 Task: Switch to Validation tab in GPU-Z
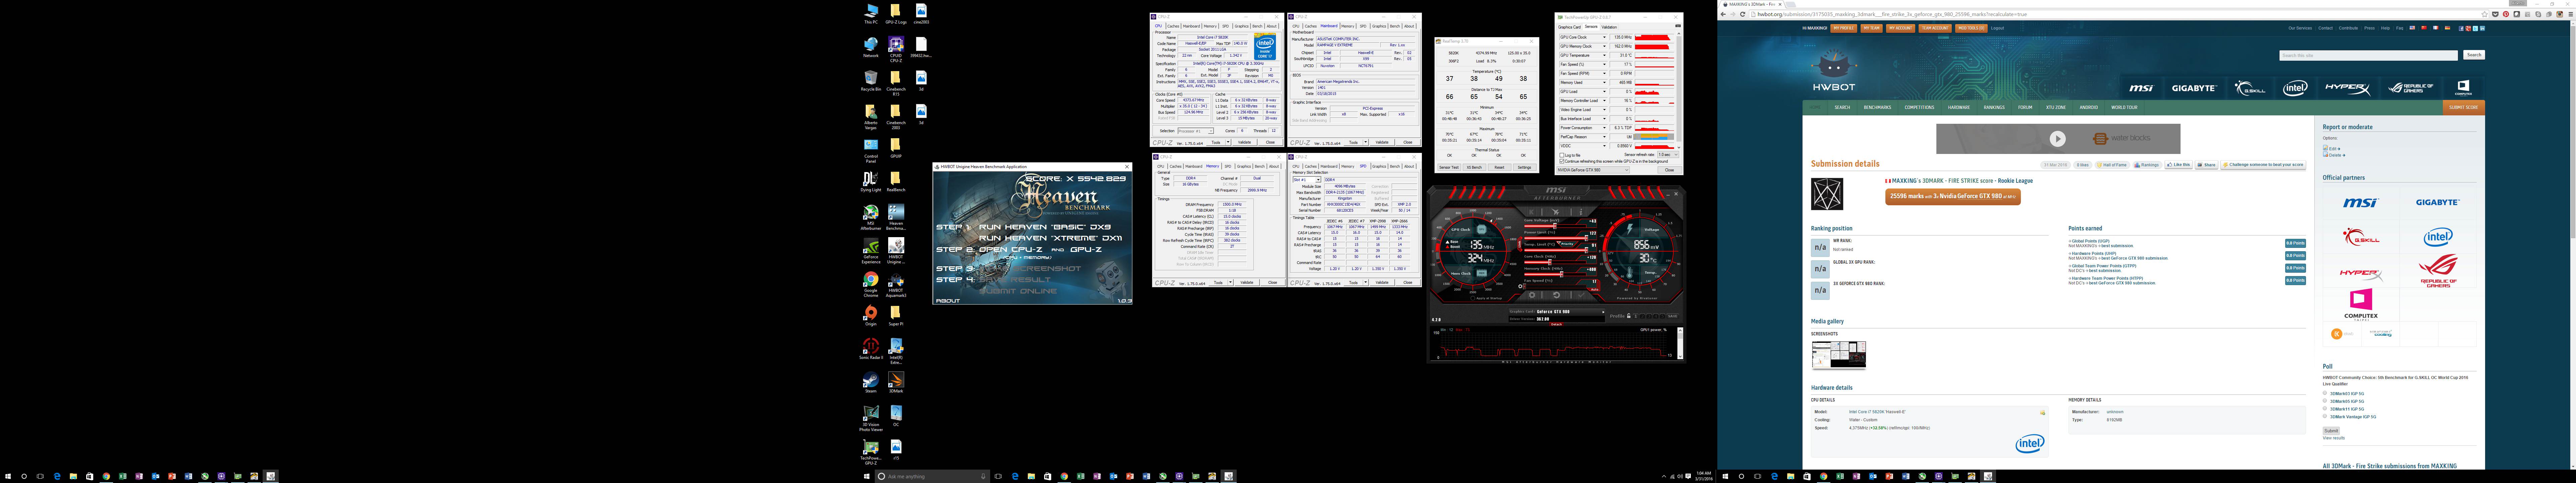[1609, 27]
